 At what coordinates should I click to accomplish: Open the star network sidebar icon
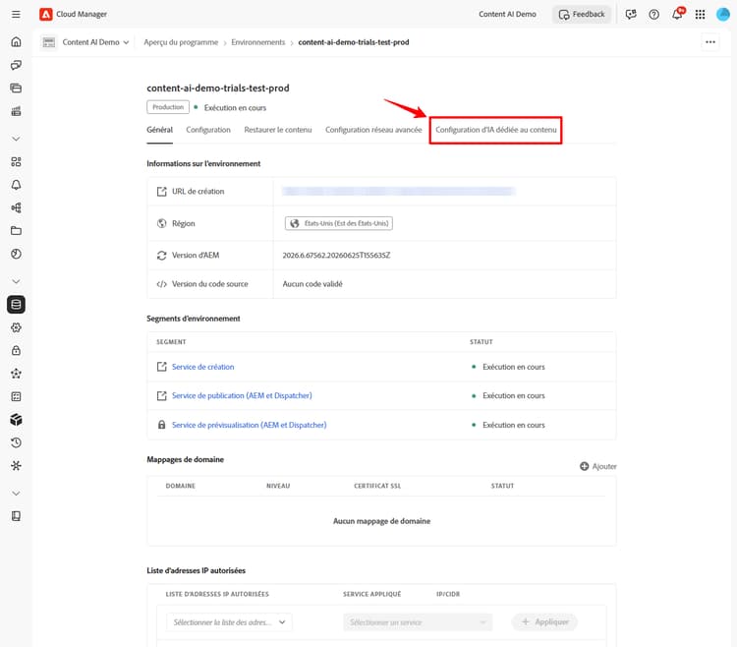coord(16,374)
